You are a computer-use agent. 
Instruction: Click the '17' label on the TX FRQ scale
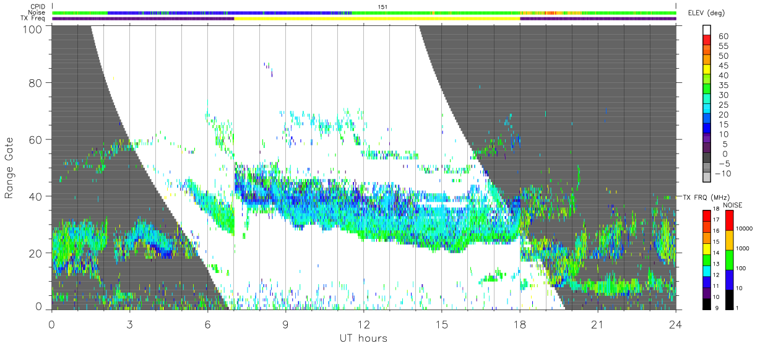pos(717,219)
